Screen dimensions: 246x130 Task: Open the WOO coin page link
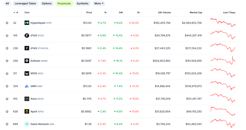[x=37, y=73]
